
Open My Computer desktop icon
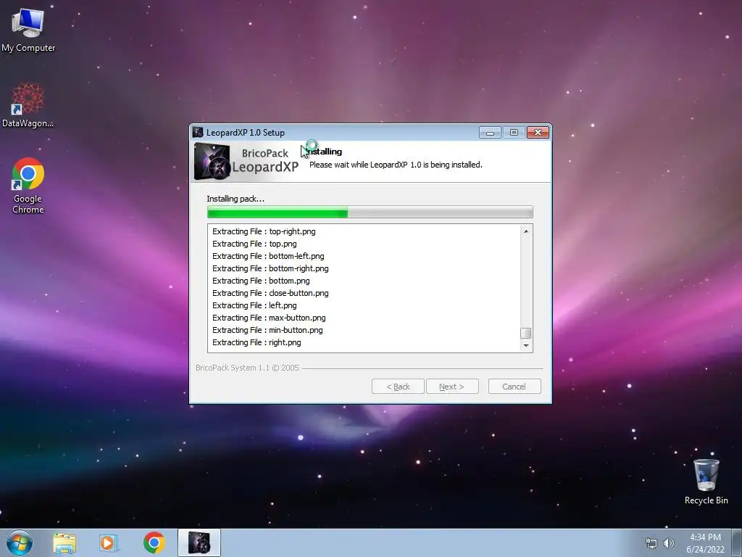click(x=28, y=30)
